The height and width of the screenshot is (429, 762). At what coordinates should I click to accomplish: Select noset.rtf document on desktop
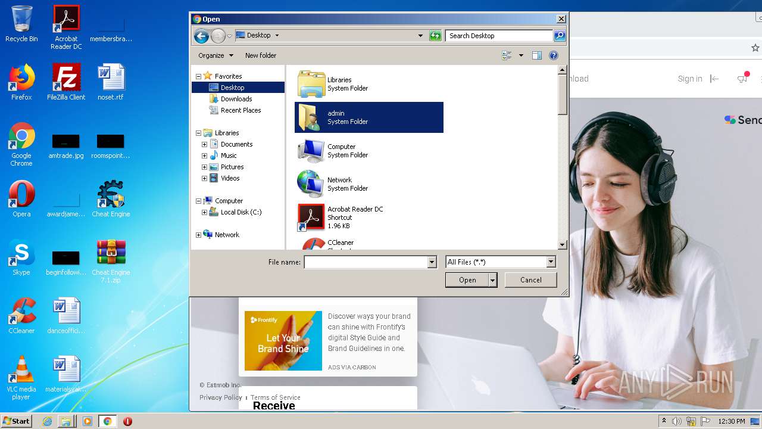coord(111,82)
